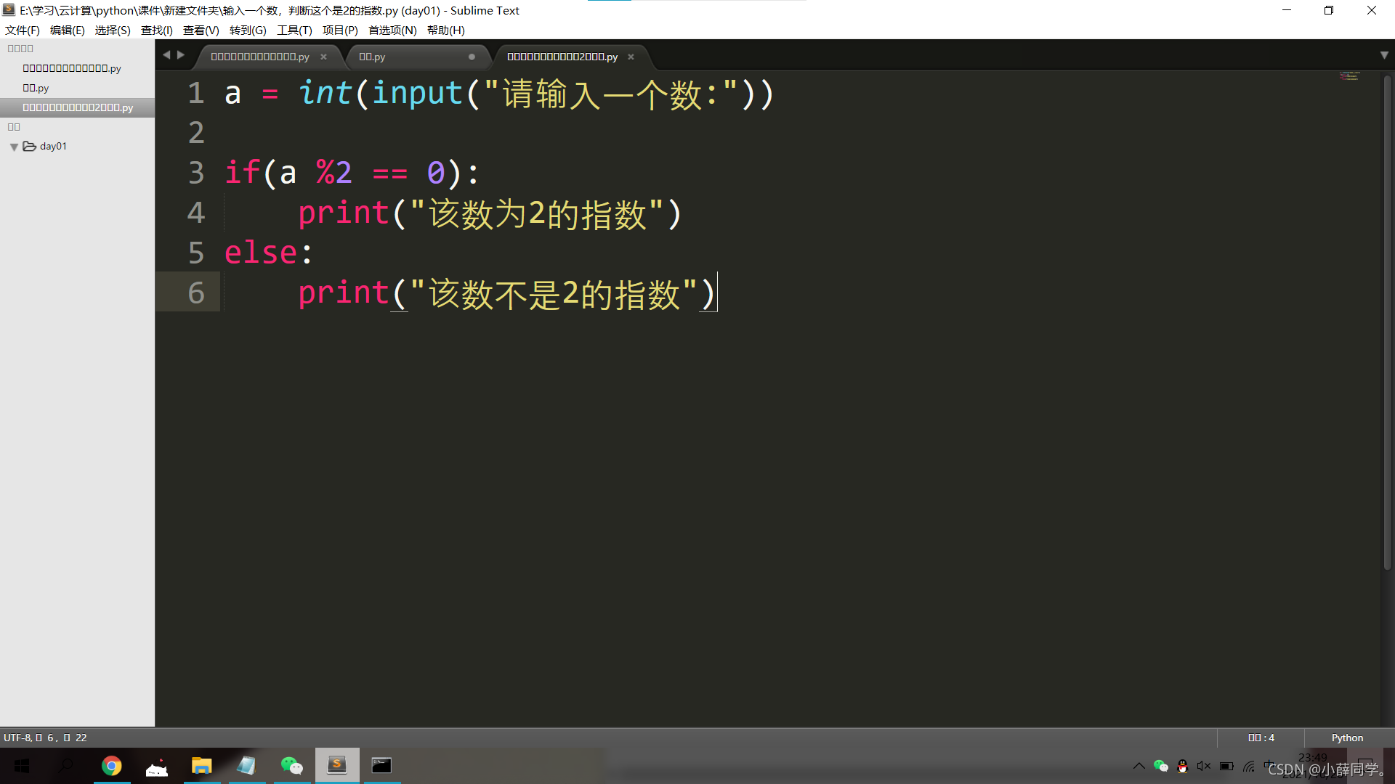Screen dimensions: 1395x784
Task: Close the active tab ending 2的指数.py
Action: pyautogui.click(x=631, y=57)
